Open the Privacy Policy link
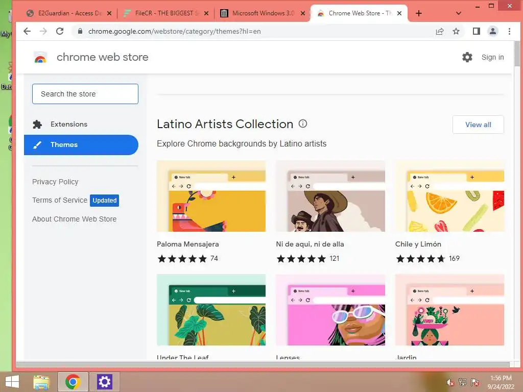This screenshot has width=523, height=392. [55, 182]
